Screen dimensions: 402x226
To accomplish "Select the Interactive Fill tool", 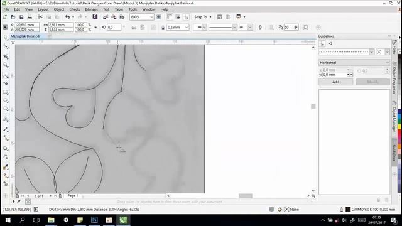I will [x=6, y=176].
